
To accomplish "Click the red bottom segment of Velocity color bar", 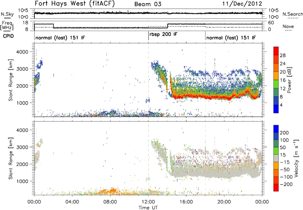I will click(276, 188).
